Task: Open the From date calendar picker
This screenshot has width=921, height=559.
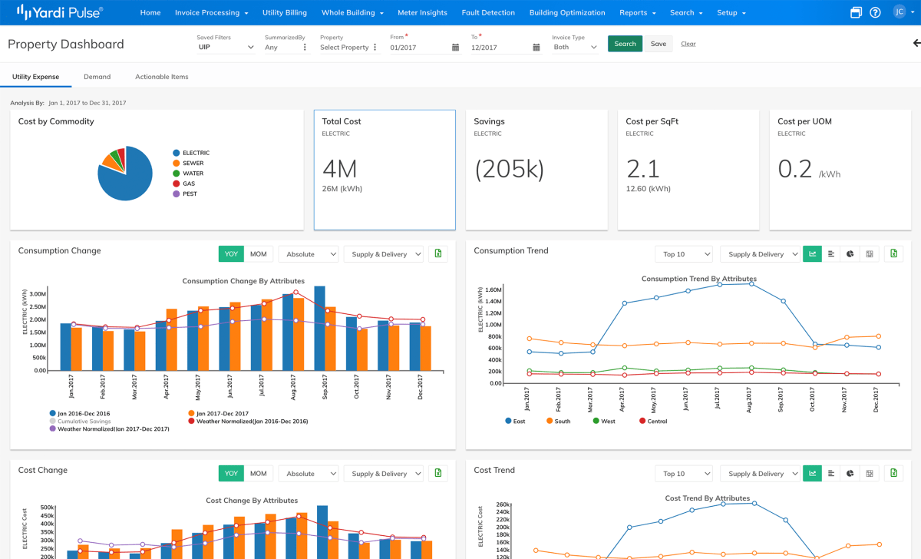Action: [455, 48]
